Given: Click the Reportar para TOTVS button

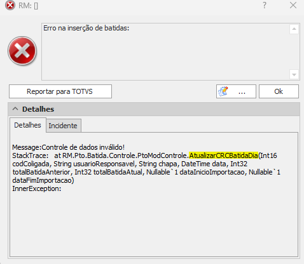Looking at the screenshot, I should [60, 91].
